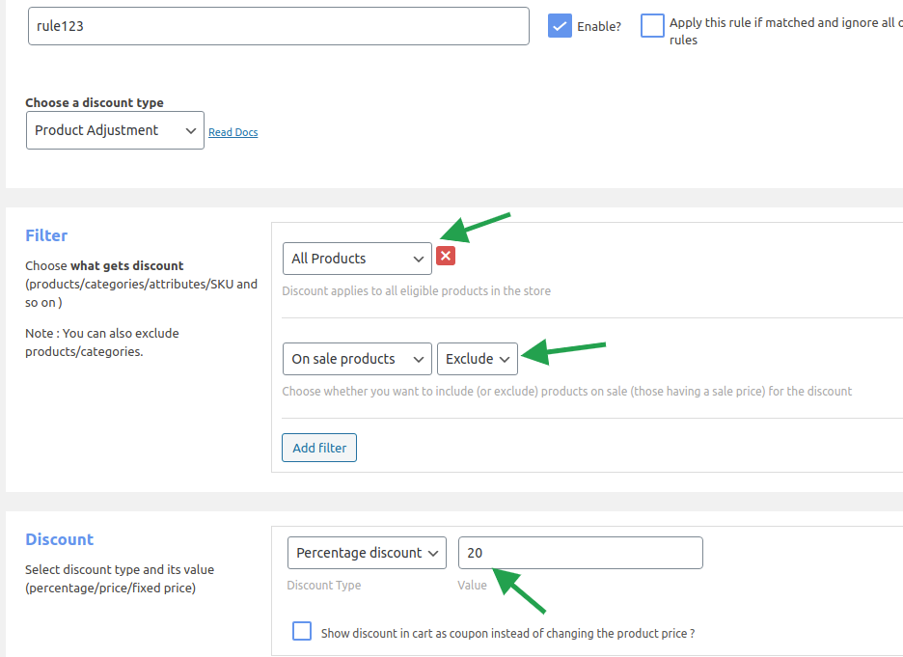This screenshot has height=657, width=903.
Task: Click the Discount section heading
Action: (59, 539)
